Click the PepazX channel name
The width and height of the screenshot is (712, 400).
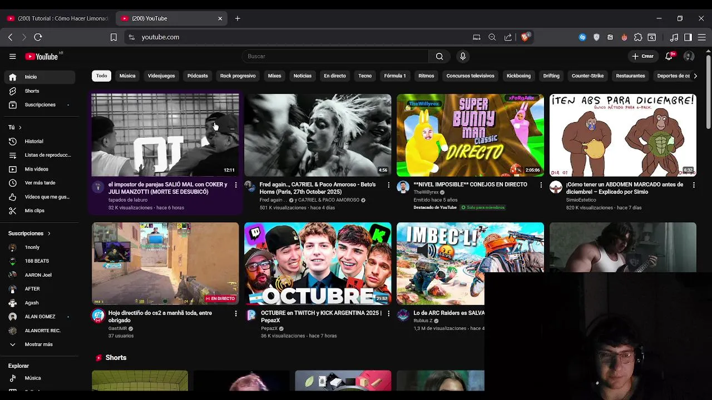point(269,328)
